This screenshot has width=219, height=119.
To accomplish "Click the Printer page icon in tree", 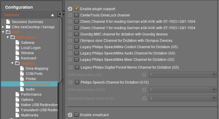I will pos(22,79).
